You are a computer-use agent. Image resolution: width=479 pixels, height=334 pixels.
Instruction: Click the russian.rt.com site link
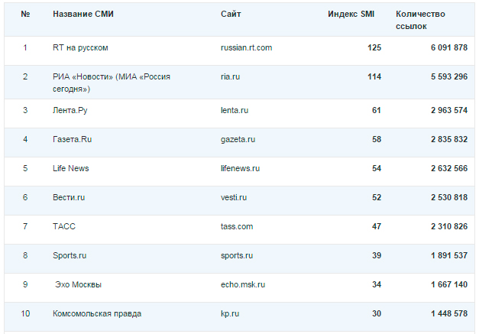tap(246, 48)
